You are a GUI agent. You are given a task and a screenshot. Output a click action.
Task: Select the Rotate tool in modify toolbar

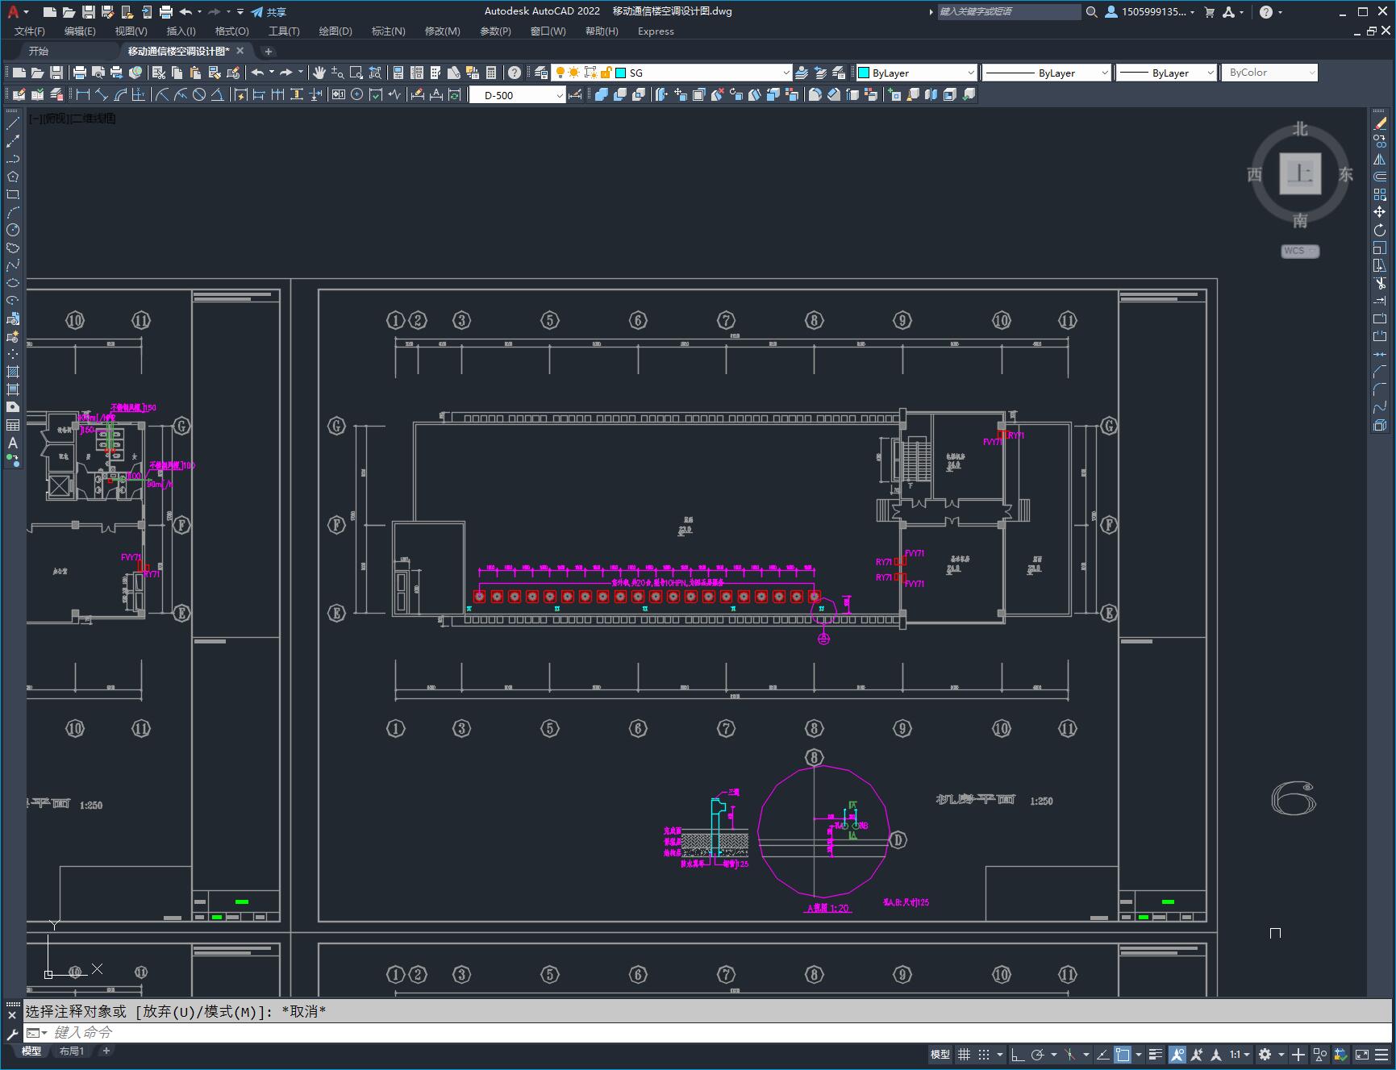click(x=1380, y=230)
